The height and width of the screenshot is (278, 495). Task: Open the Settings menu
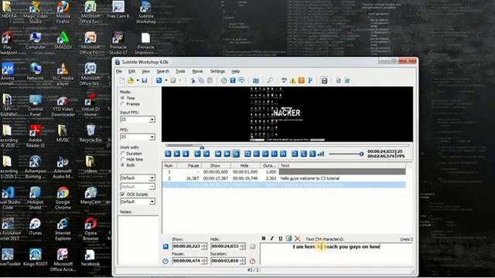217,72
